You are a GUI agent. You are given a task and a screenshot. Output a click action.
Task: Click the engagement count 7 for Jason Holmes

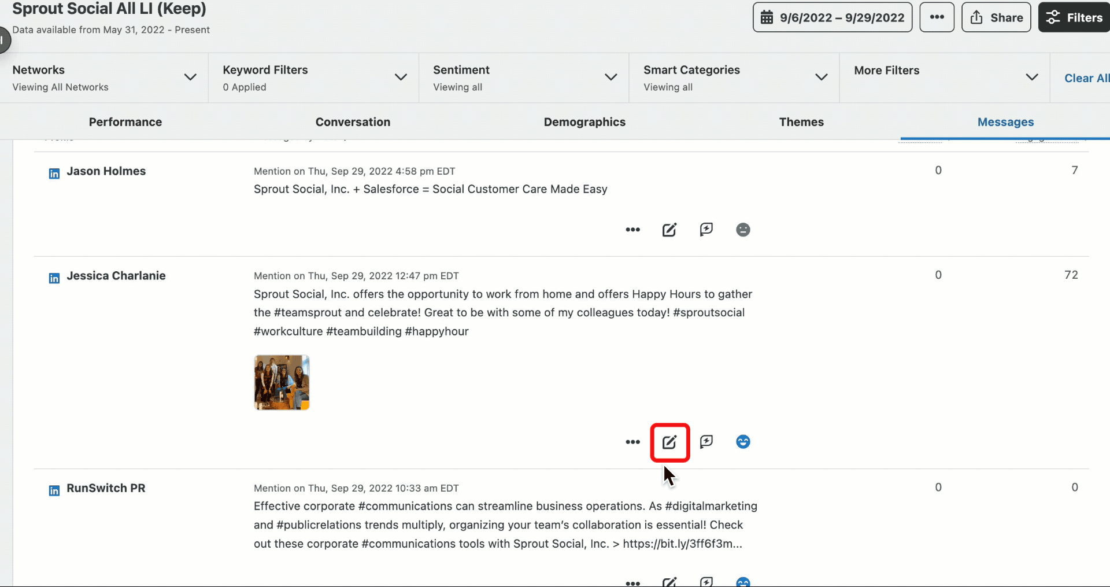tap(1075, 170)
